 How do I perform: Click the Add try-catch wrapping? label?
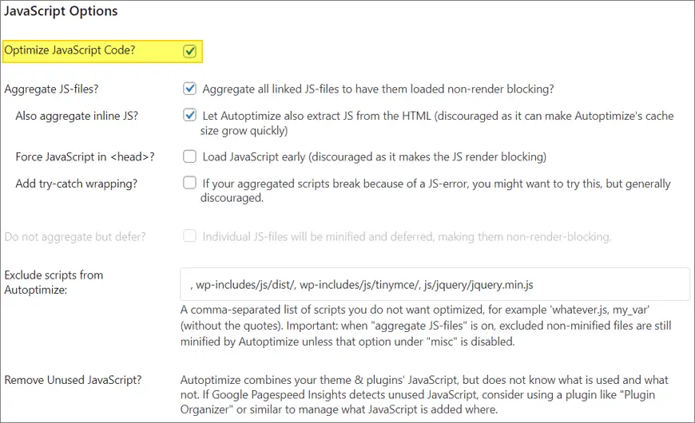[77, 184]
